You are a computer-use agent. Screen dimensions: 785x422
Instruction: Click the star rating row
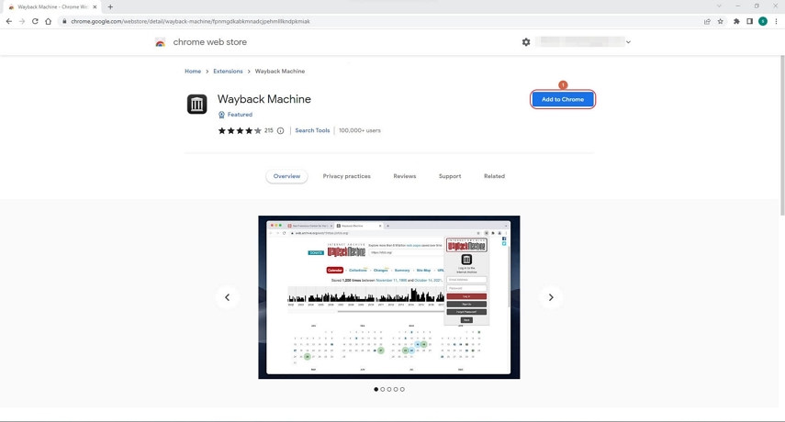(x=240, y=131)
